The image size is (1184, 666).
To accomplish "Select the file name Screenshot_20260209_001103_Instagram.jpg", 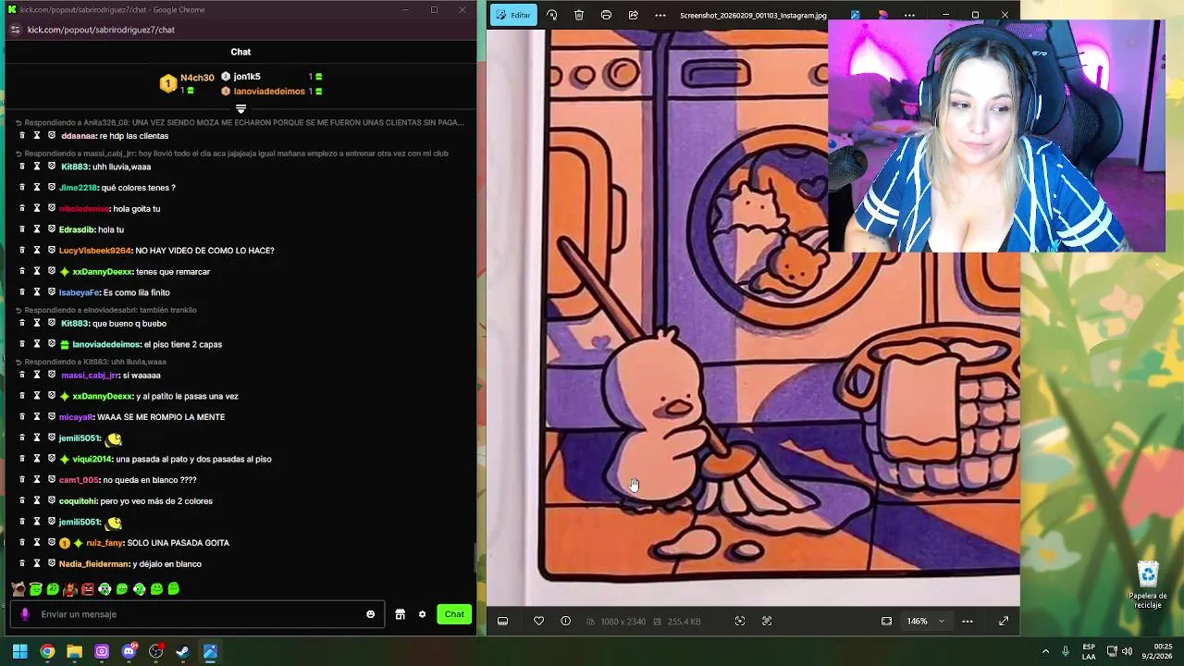I will coord(753,15).
